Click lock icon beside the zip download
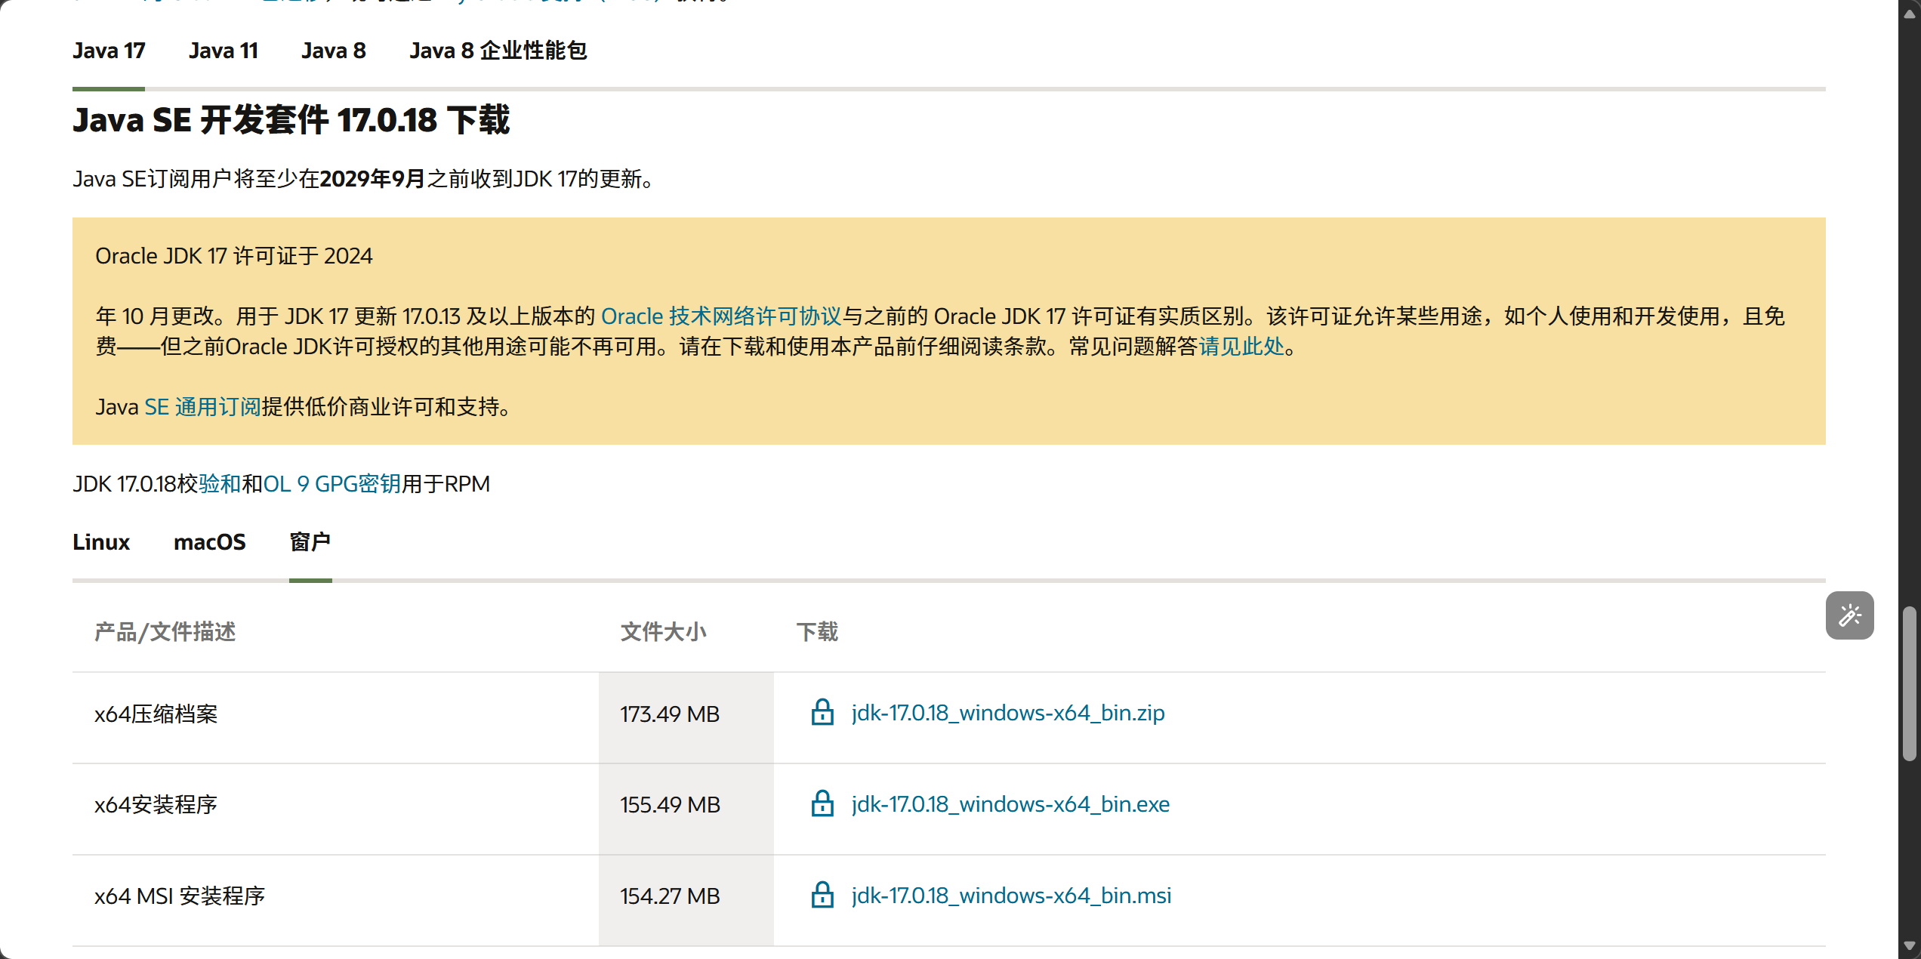Image resolution: width=1921 pixels, height=959 pixels. click(x=822, y=713)
